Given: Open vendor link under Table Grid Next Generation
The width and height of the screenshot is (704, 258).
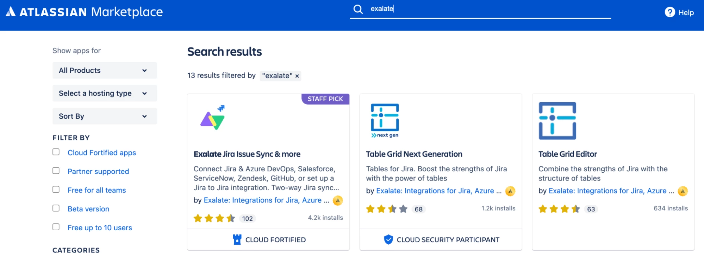Looking at the screenshot, I should point(435,191).
